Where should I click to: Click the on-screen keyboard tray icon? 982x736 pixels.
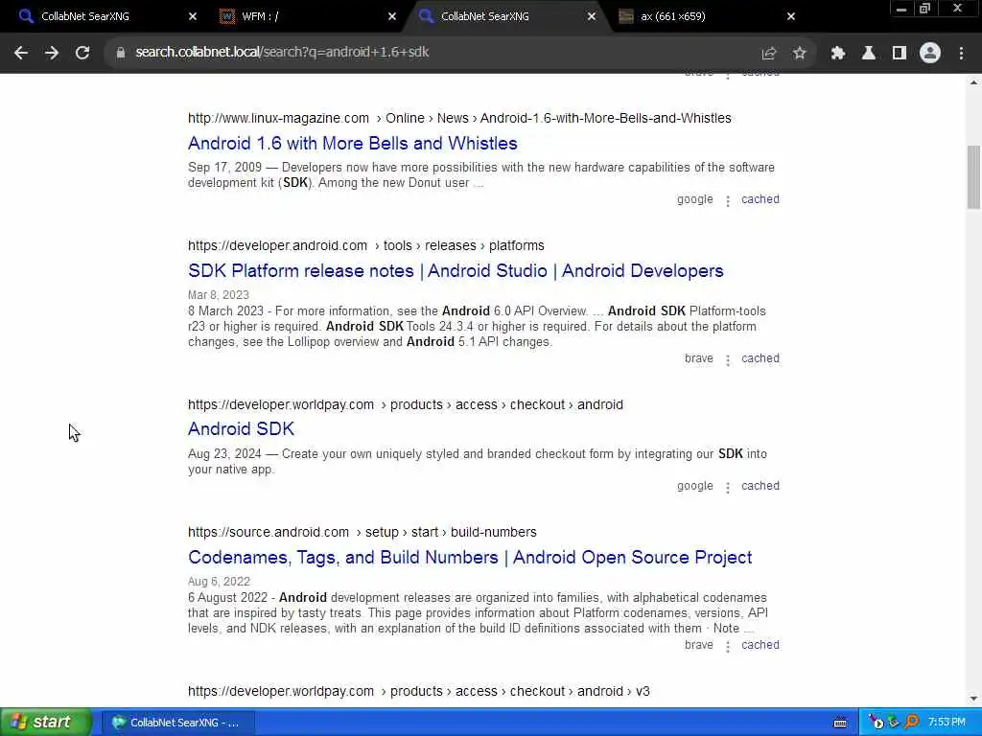point(840,723)
